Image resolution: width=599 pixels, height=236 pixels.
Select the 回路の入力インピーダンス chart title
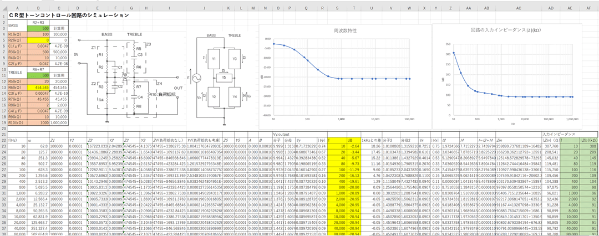pyautogui.click(x=506, y=30)
